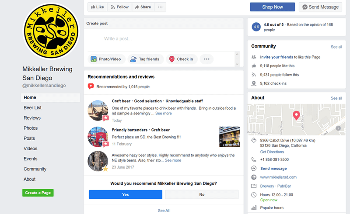Expand the first review with See more
The width and height of the screenshot is (350, 214).
[x=164, y=114]
